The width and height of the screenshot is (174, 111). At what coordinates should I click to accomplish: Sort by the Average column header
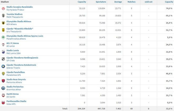click(118, 2)
